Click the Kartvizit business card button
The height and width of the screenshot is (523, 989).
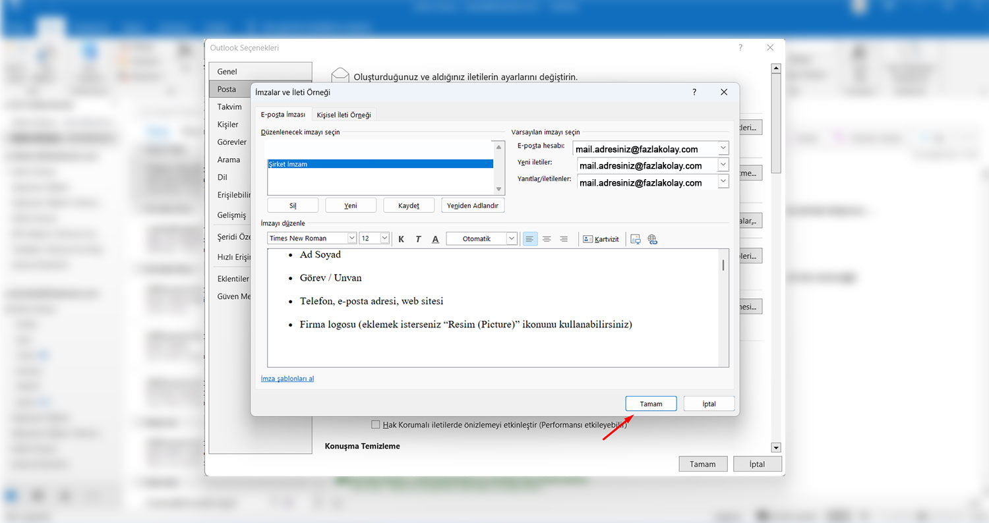[601, 239]
